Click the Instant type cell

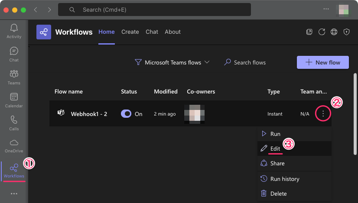pos(275,114)
